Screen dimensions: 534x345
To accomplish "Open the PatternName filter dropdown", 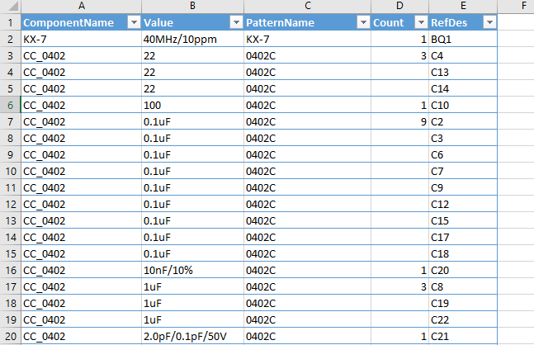I will tap(363, 22).
